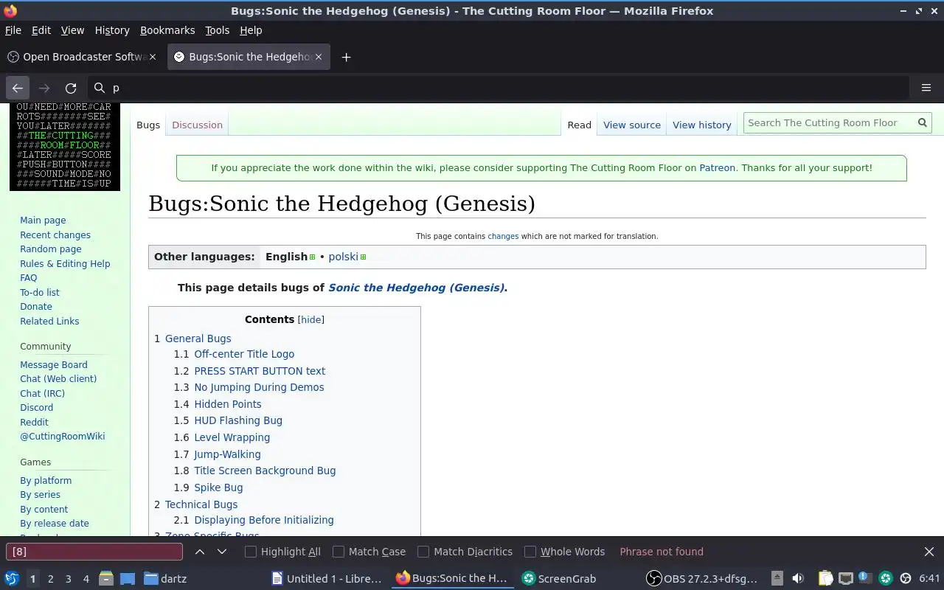Enable Highlight All checkbox

(251, 552)
